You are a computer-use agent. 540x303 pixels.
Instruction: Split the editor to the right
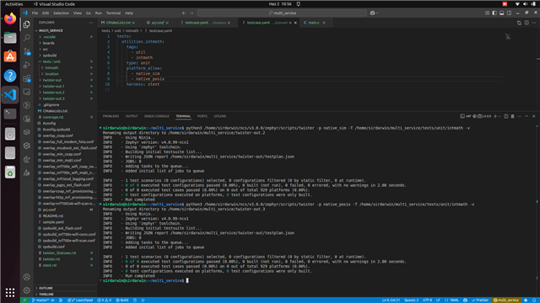[526, 23]
